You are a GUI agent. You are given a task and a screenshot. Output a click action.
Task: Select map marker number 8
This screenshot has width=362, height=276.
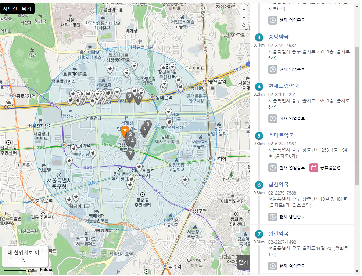coord(148,125)
